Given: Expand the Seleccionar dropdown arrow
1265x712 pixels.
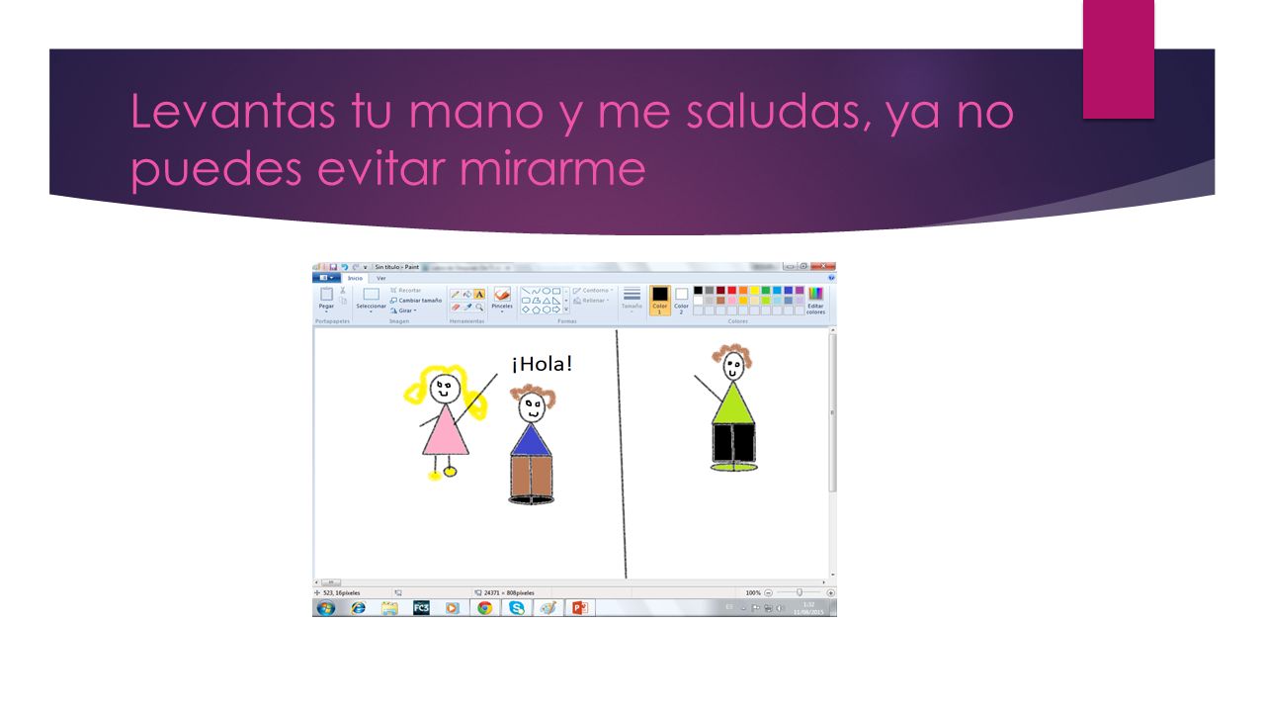Looking at the screenshot, I should click(371, 311).
